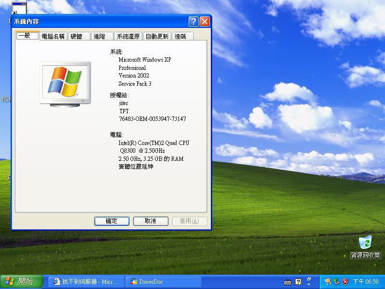This screenshot has height=289, width=385.
Task: Click the 'Intel(R) Core(TM)2 Quad CPU' text
Action: point(154,143)
